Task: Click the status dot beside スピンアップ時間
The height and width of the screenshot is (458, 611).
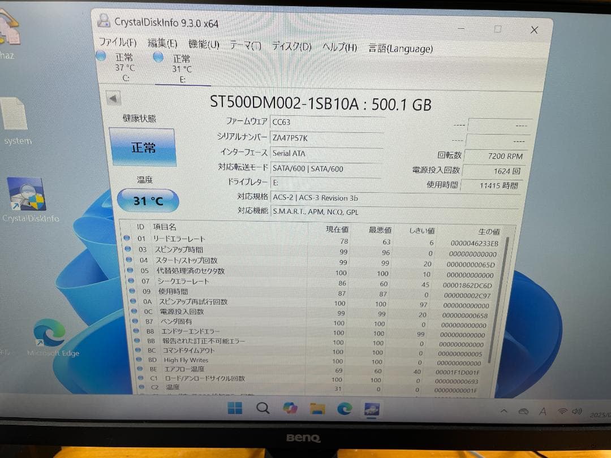Action: click(127, 248)
